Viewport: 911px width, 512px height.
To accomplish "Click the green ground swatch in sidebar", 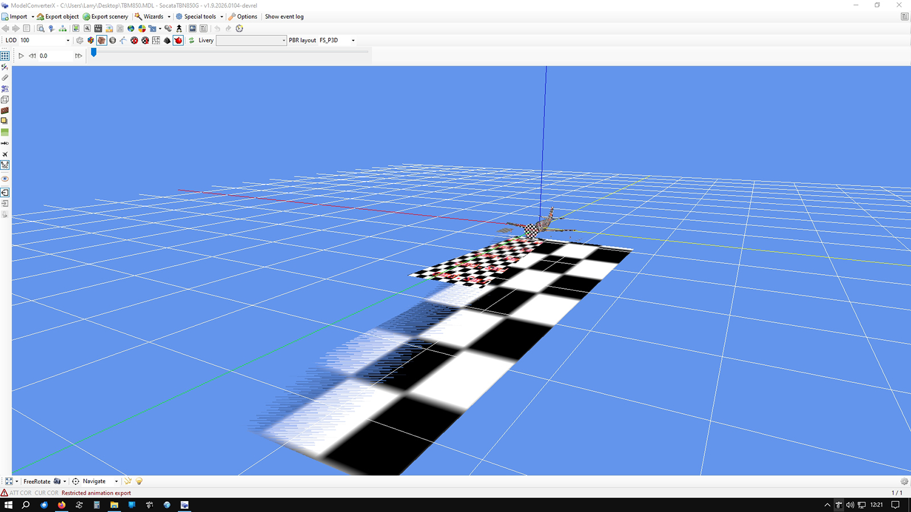I will [x=5, y=132].
